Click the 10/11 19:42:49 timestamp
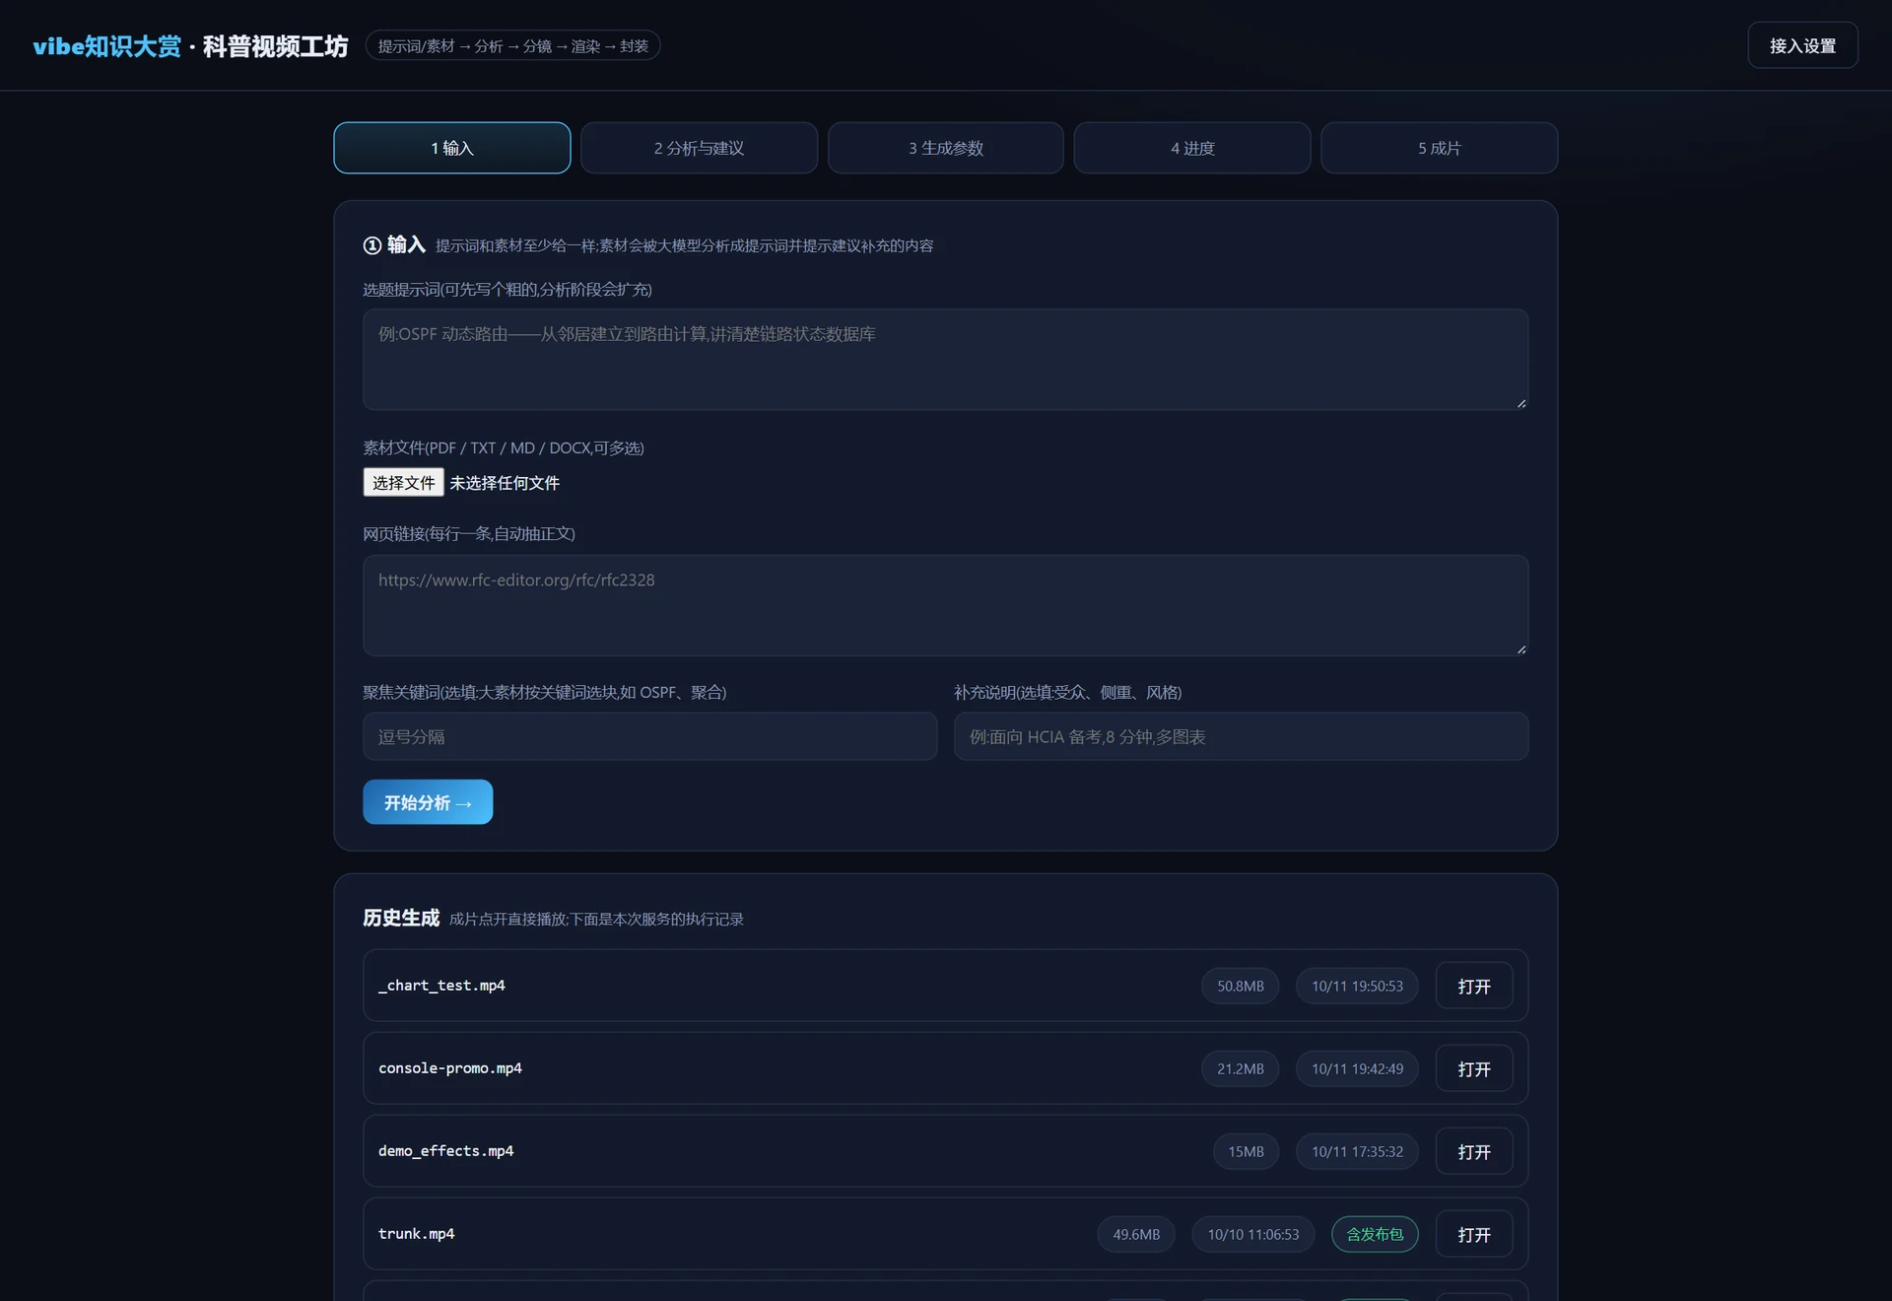 (x=1357, y=1068)
